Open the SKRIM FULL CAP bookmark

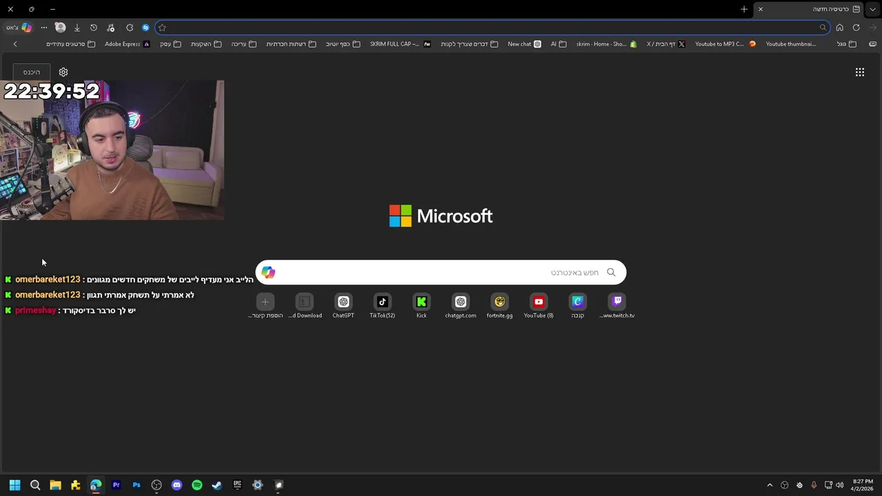coord(400,44)
